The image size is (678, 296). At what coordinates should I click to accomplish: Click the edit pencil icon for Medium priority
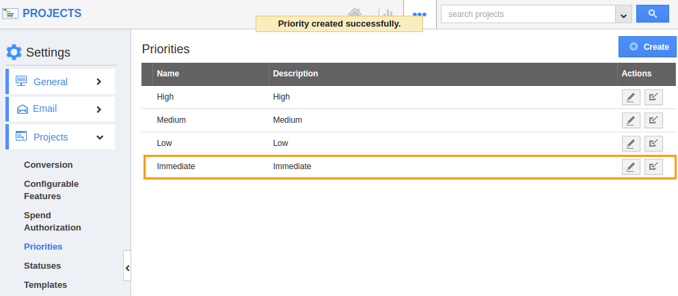(631, 121)
